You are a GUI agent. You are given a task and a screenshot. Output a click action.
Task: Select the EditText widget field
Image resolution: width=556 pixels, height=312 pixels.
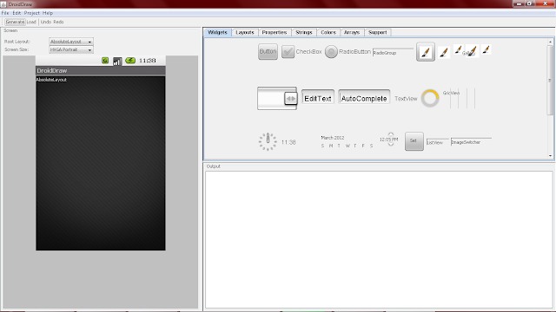[318, 97]
